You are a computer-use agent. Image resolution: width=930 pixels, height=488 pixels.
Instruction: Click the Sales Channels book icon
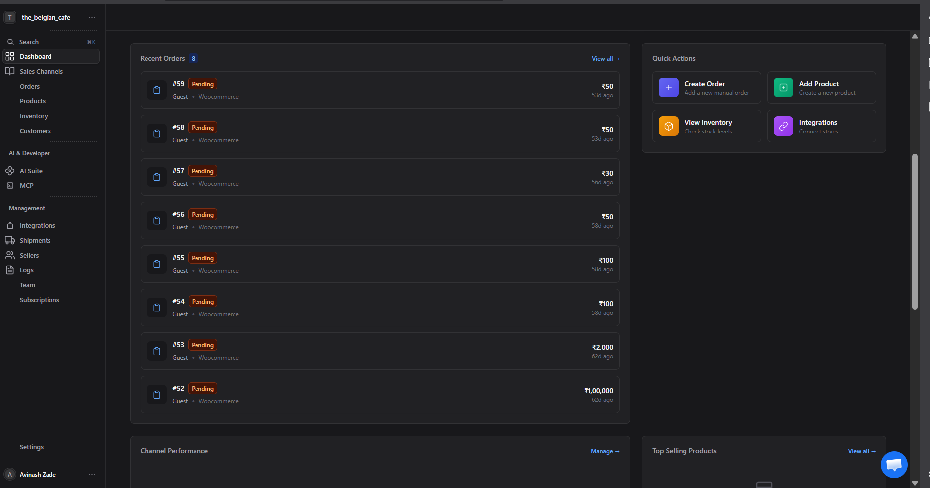pos(10,71)
